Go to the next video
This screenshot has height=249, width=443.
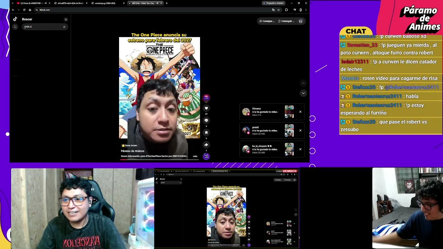[303, 93]
